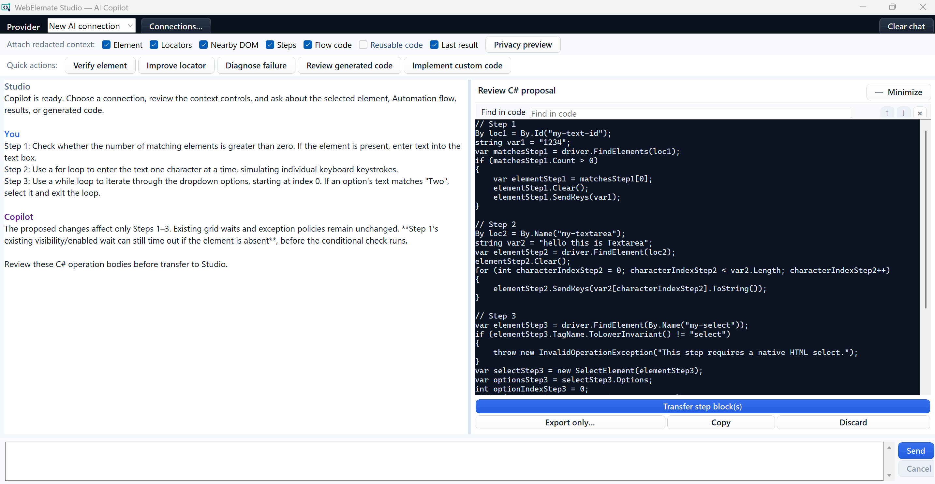Copy the proposed C# code
This screenshot has width=935, height=484.
click(x=720, y=422)
